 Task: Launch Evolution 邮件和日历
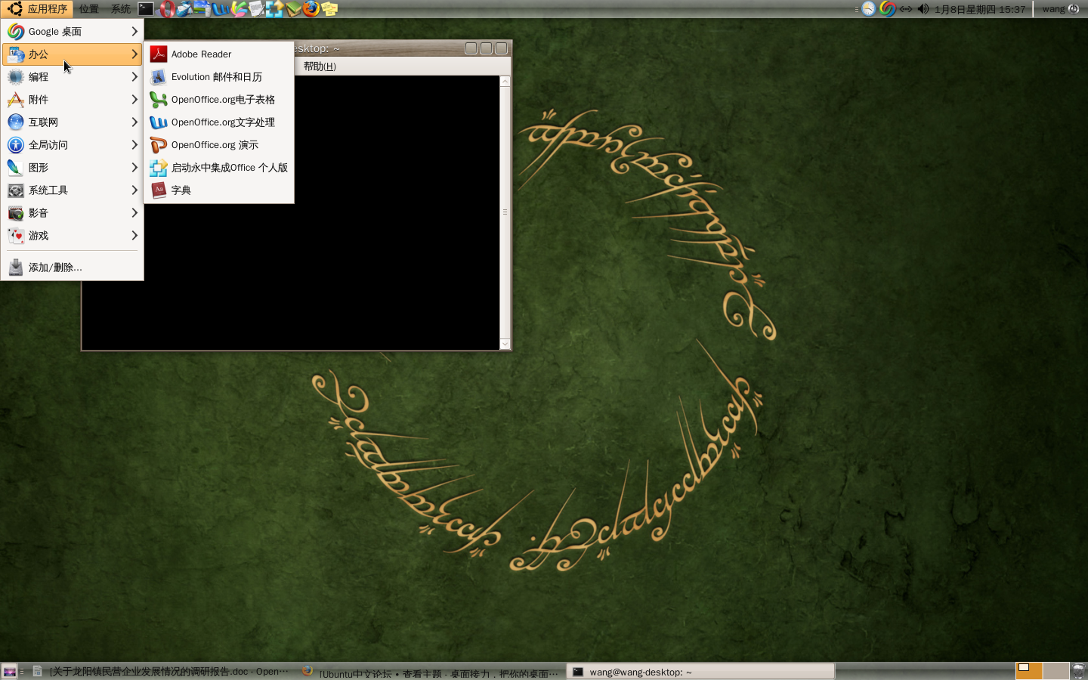(x=218, y=77)
